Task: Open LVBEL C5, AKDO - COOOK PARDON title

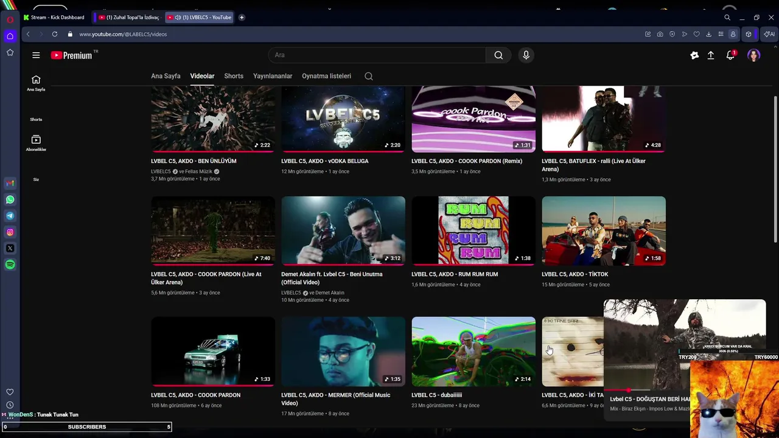Action: pyautogui.click(x=195, y=395)
